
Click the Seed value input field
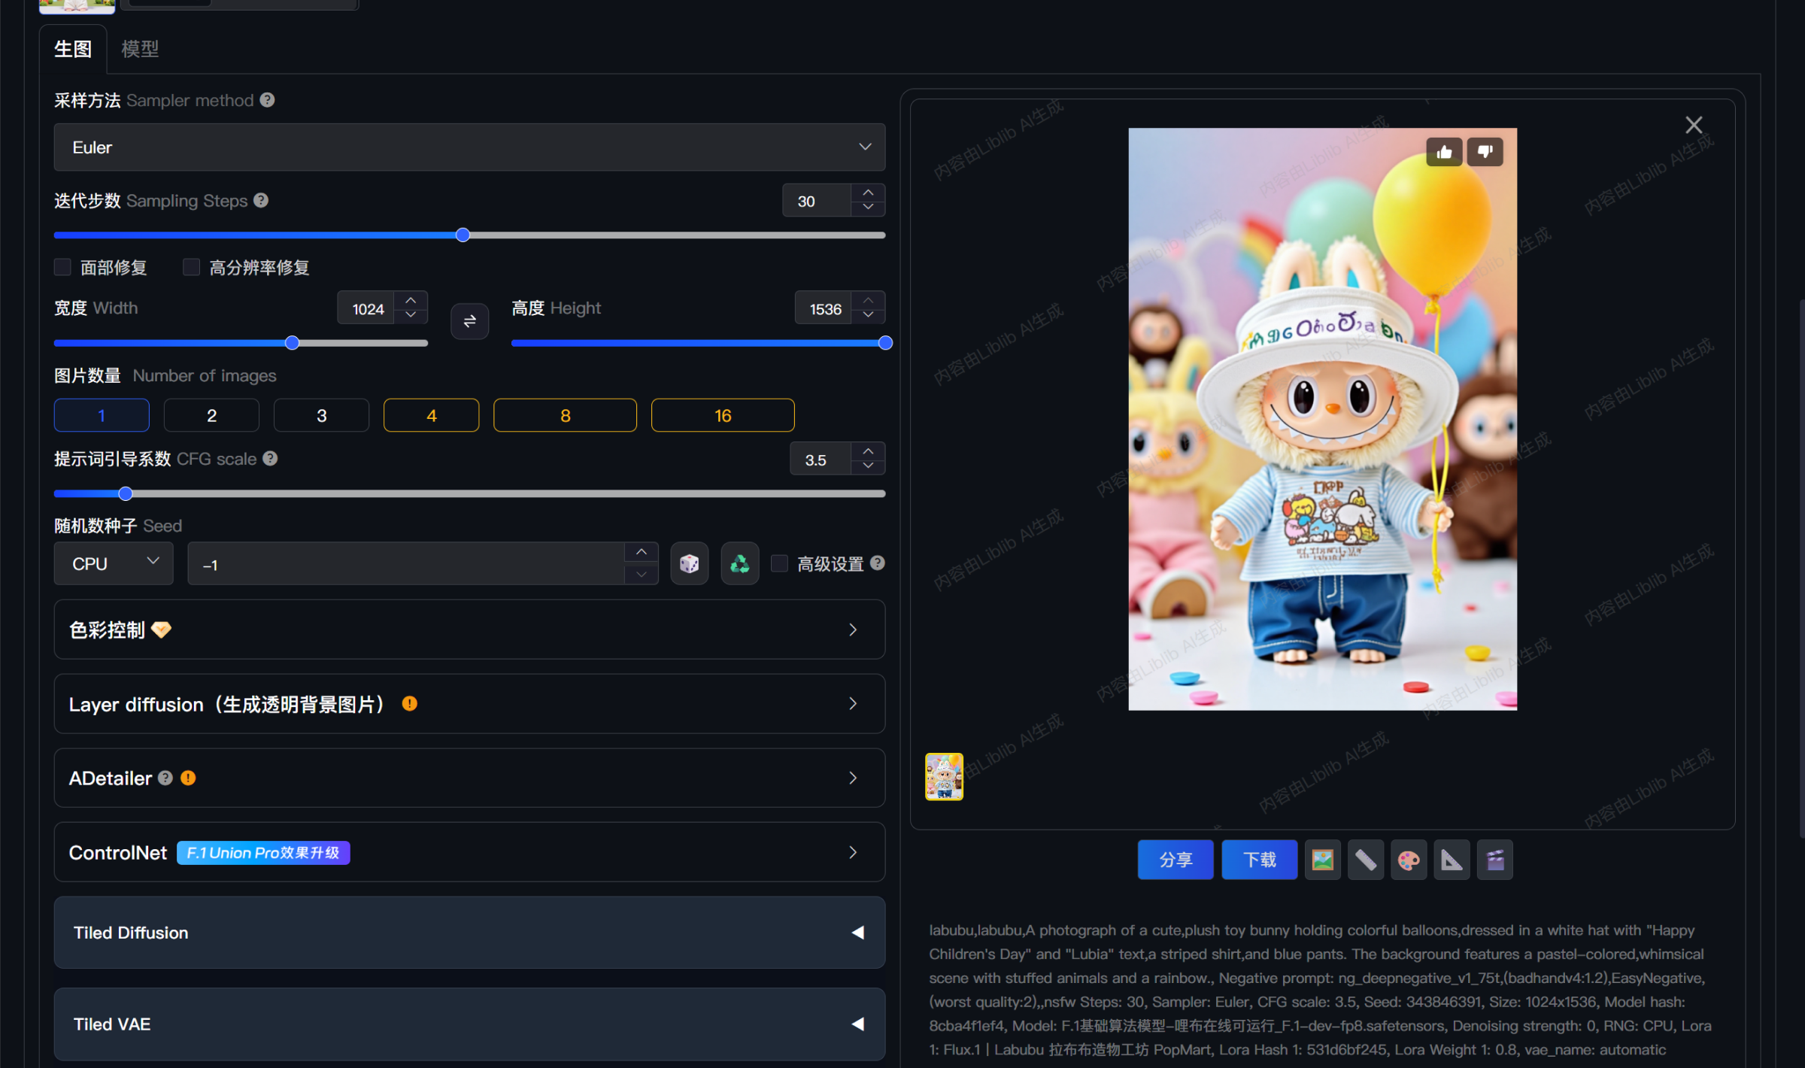[407, 564]
